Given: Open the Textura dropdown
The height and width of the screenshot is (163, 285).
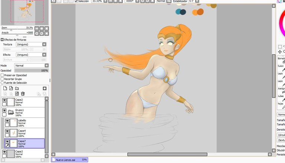Looking at the screenshot, I should 44,45.
